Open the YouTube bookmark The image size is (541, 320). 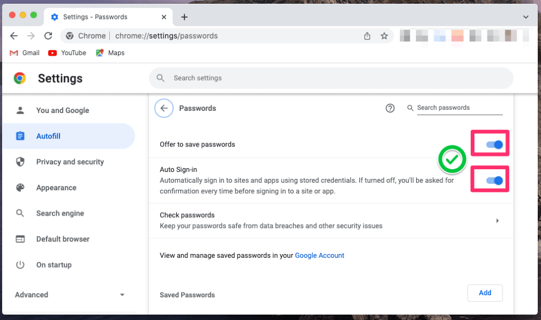67,53
